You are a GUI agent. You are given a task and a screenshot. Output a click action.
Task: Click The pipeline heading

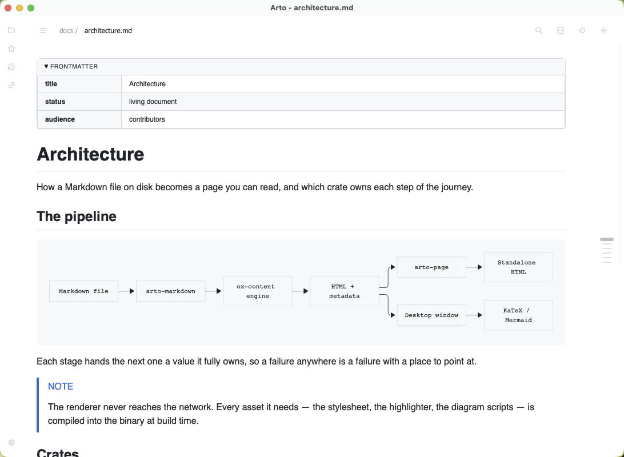77,217
